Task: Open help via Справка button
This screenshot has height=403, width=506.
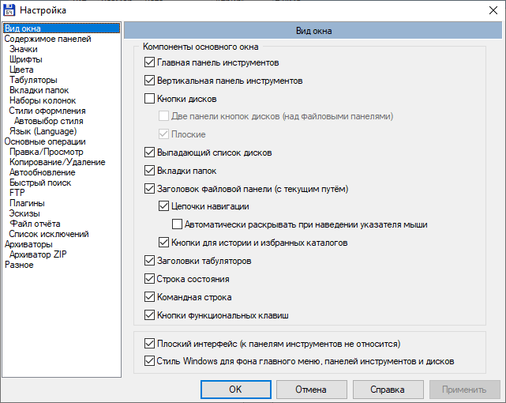Action: tap(388, 390)
